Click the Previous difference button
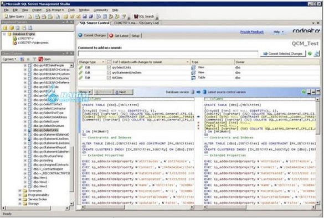Screen dimensions: 324x218 [x=104, y=92]
